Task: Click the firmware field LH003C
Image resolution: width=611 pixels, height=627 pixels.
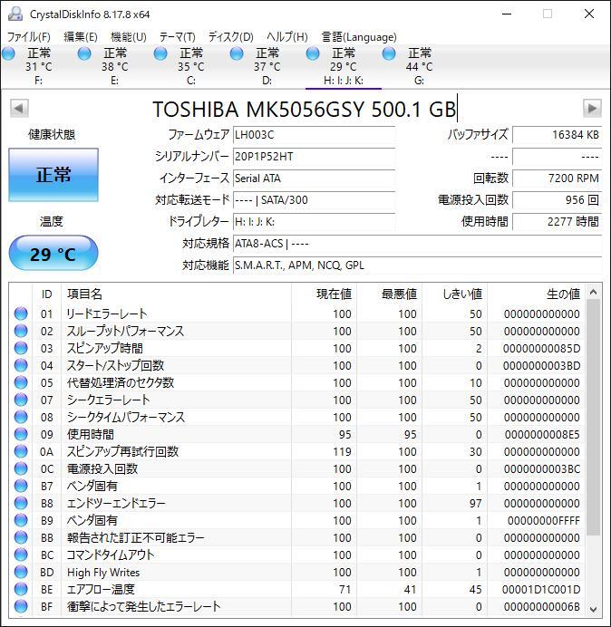Action: click(314, 135)
